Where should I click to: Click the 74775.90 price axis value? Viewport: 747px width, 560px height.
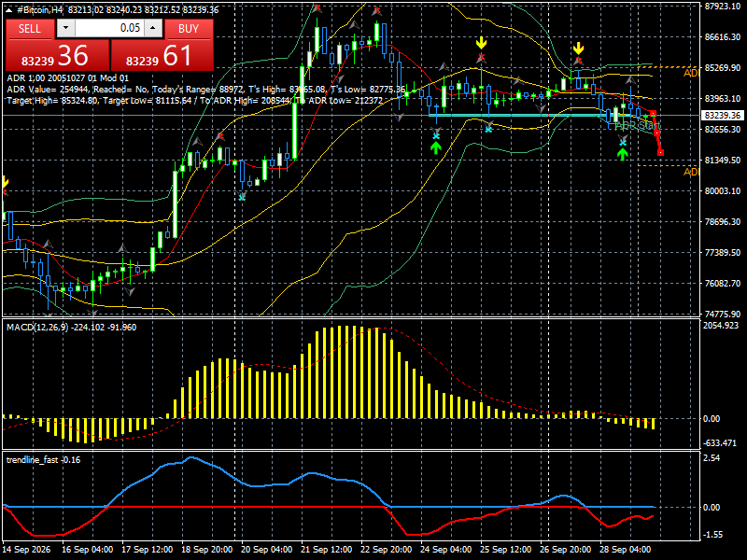pyautogui.click(x=723, y=315)
